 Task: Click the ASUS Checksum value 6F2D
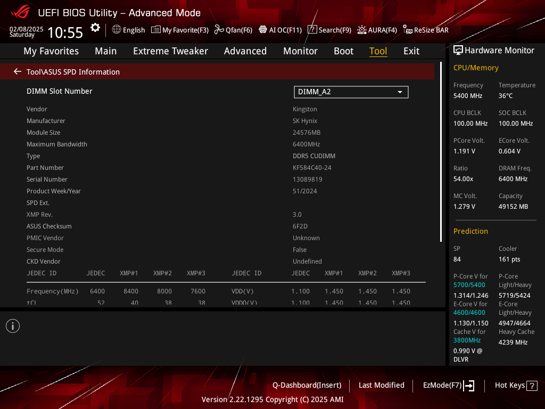click(300, 226)
